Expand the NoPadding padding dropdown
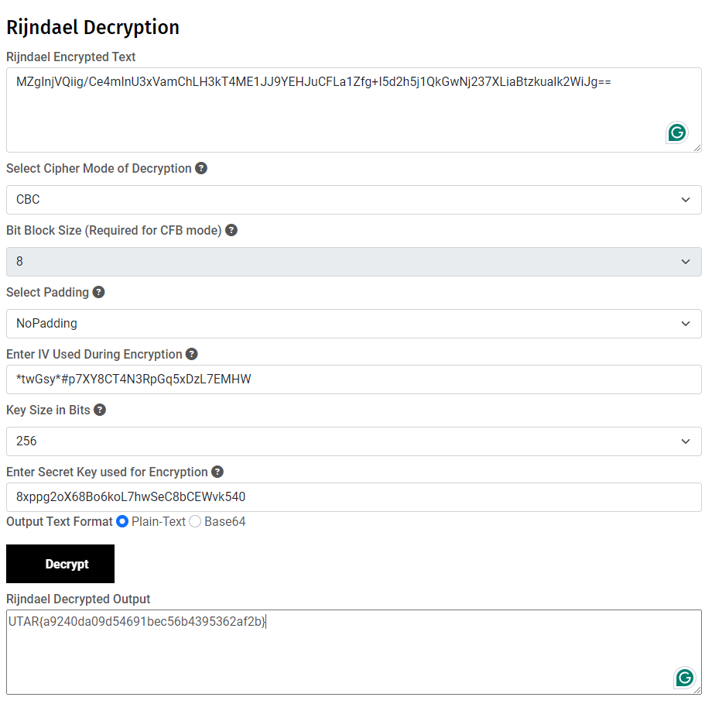This screenshot has height=704, width=712. [354, 324]
